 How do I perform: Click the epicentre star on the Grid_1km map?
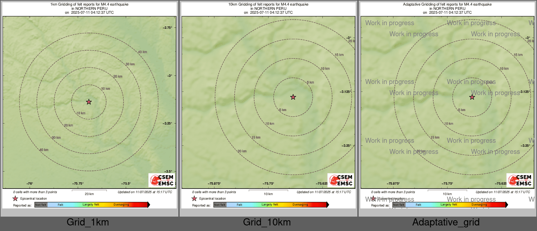click(89, 102)
